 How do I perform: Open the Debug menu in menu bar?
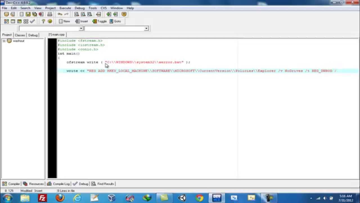point(80,8)
